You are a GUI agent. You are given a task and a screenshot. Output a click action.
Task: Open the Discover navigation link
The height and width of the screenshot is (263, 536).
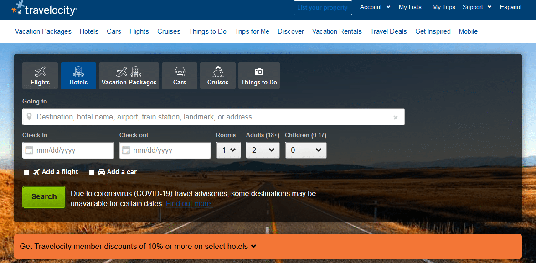[x=291, y=31]
